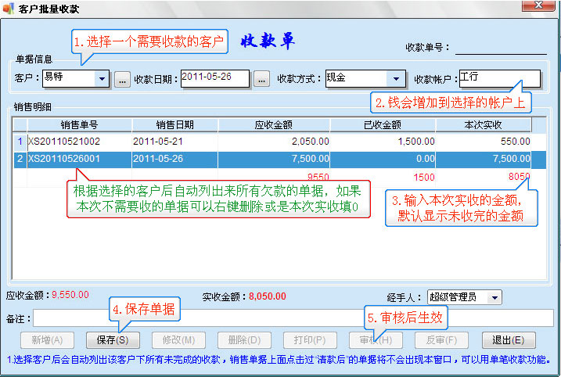Image resolution: width=561 pixels, height=377 pixels.
Task: Expand the 客户 dropdown showing 易特
Action: (x=102, y=79)
